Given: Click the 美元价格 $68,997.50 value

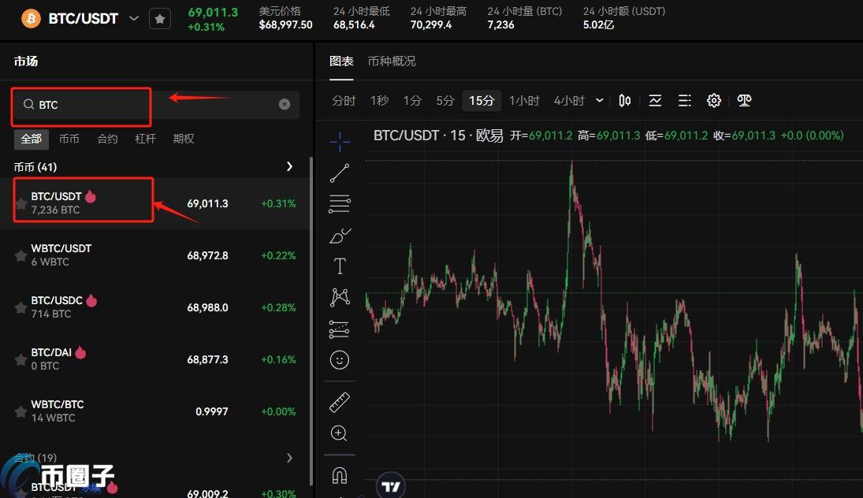Looking at the screenshot, I should pos(285,24).
